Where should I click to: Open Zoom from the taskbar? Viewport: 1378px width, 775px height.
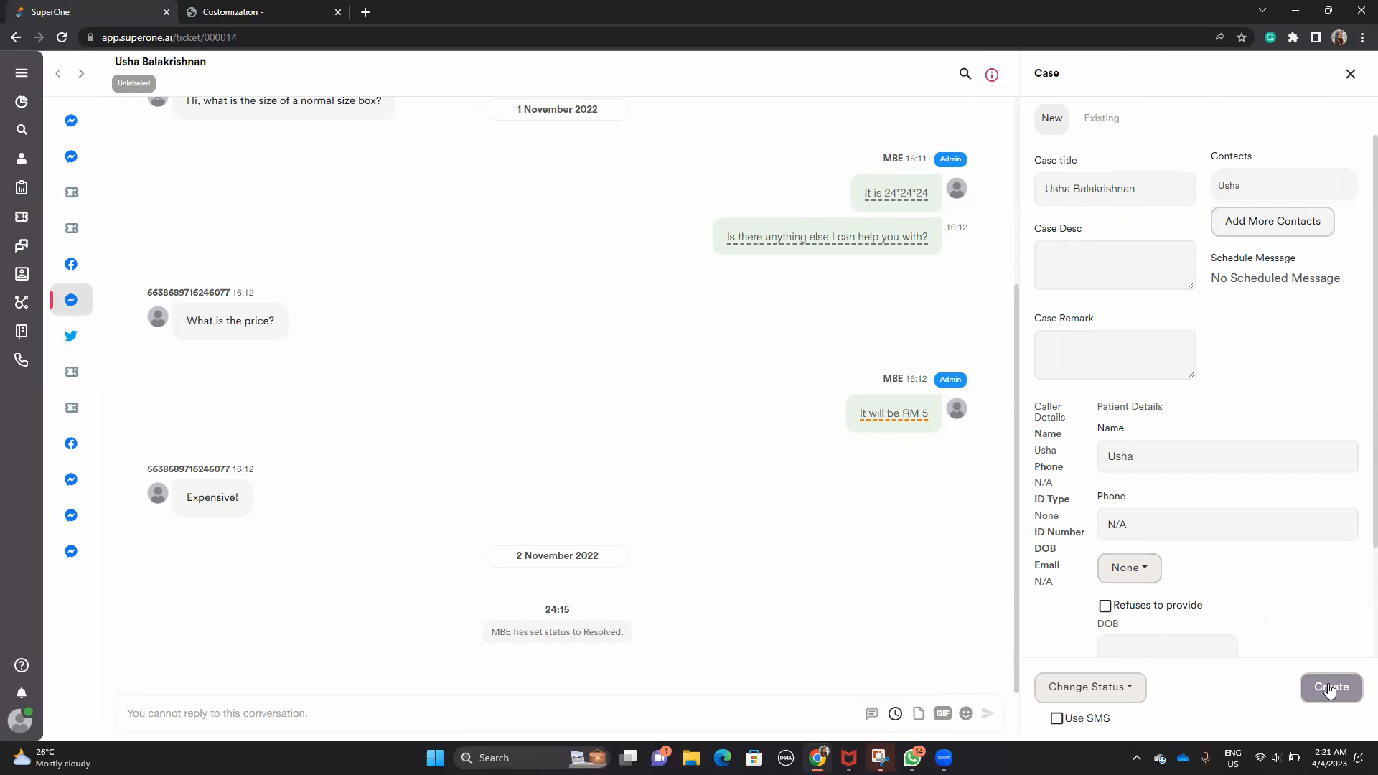[x=944, y=758]
